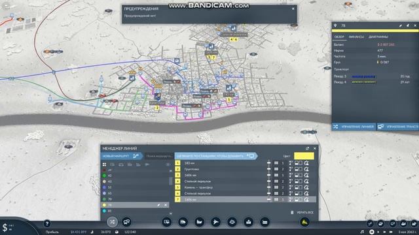Screen dimensions: 419x235
Task: Open the road construction truck icon
Action: coord(166,222)
